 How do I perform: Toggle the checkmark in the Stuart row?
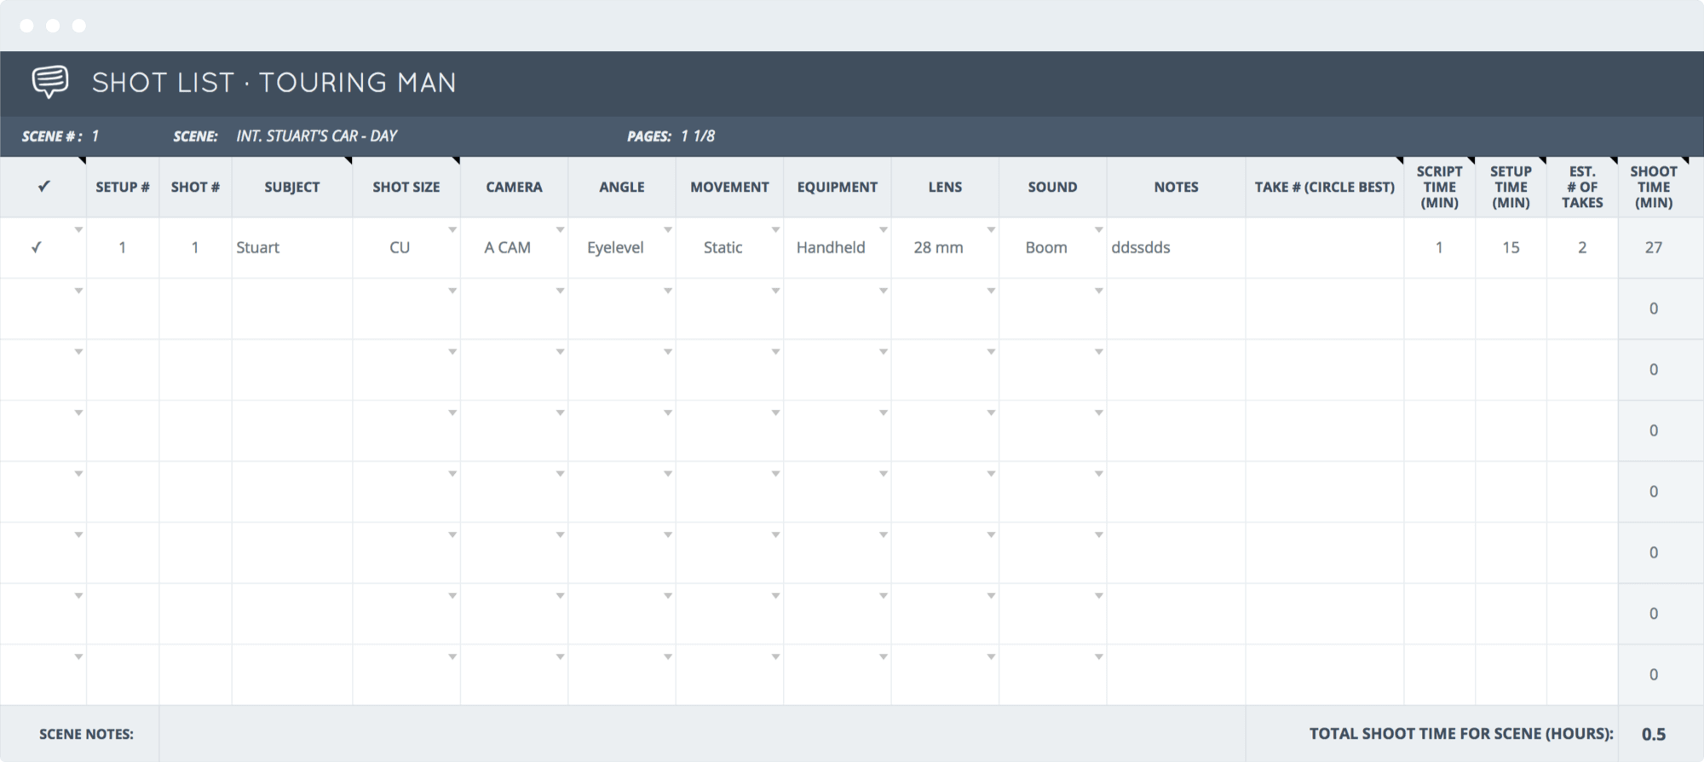(37, 248)
